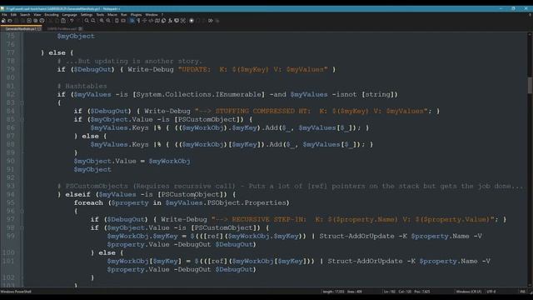Open the user-defined language icon
533x300 pixels.
point(151,21)
